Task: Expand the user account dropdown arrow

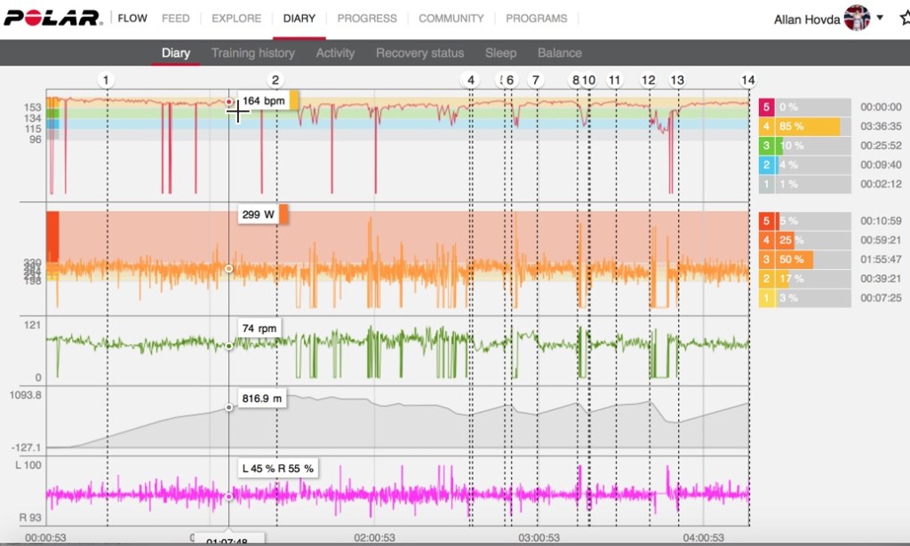Action: point(880,18)
